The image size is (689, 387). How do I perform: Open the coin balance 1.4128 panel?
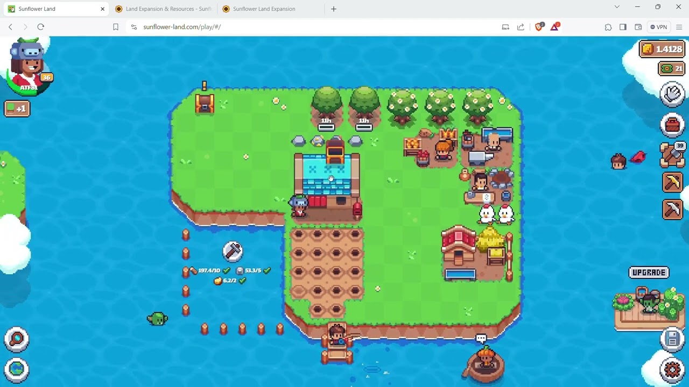click(662, 49)
